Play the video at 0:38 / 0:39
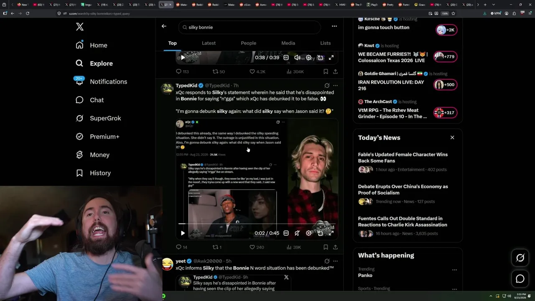Viewport: 535px width, 301px height. (183, 58)
